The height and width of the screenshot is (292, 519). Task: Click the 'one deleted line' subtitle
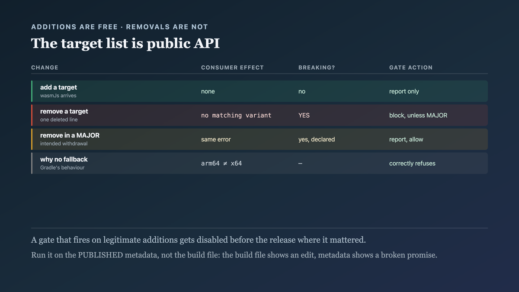59,119
